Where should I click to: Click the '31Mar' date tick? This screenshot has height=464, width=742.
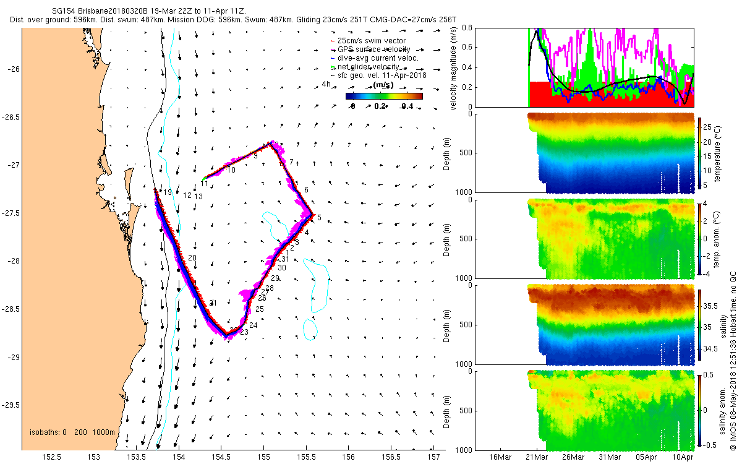pos(610,457)
